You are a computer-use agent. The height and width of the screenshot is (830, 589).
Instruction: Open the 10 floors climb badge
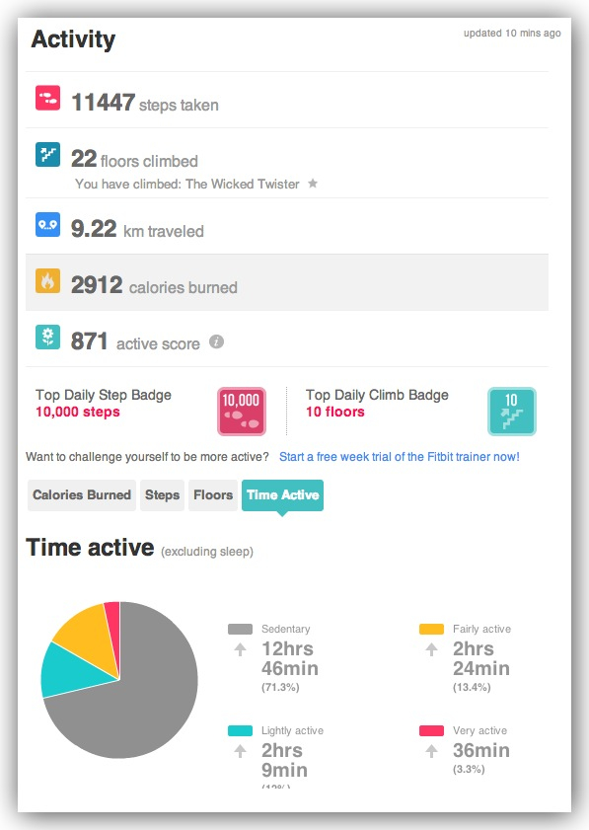[x=512, y=412]
